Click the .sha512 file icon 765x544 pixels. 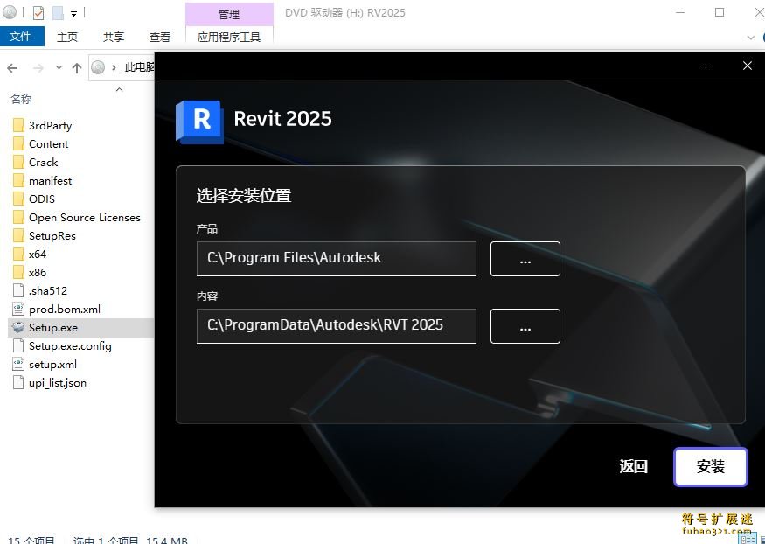coord(18,290)
